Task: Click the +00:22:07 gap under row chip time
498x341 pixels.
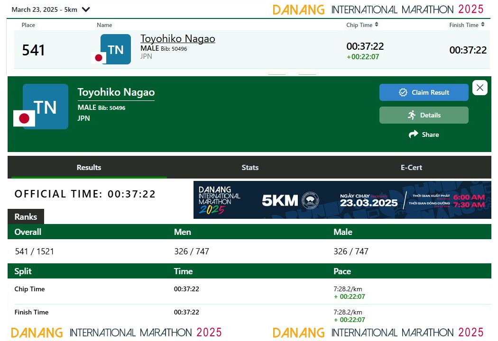Action: click(x=363, y=57)
